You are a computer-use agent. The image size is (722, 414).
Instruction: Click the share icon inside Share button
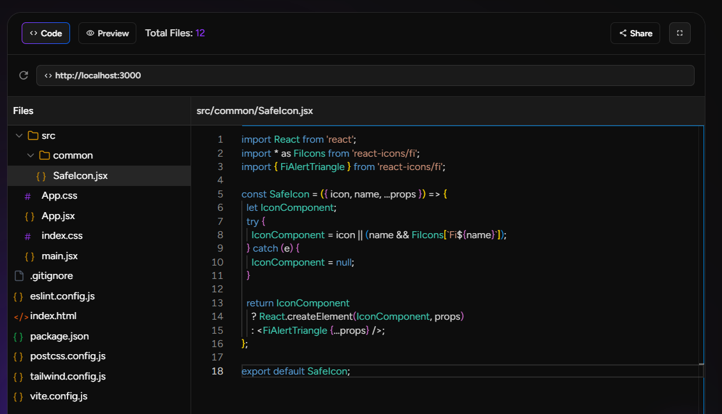(623, 33)
